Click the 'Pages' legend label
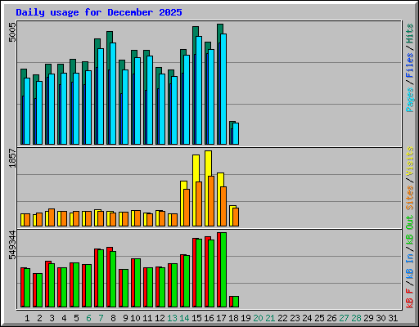 pos(410,100)
